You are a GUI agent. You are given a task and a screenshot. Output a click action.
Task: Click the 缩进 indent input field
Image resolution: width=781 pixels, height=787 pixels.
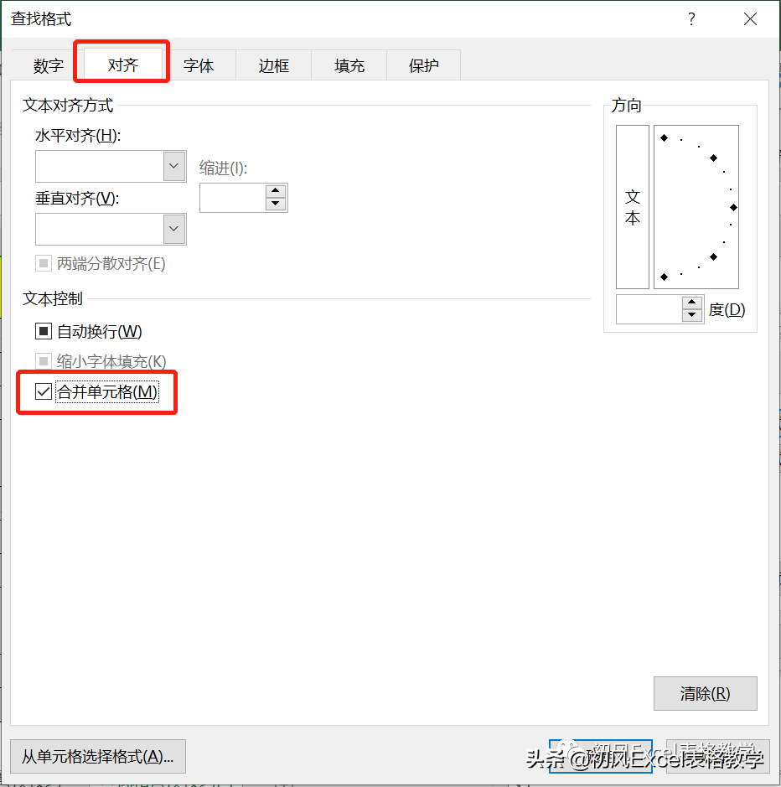tap(233, 198)
